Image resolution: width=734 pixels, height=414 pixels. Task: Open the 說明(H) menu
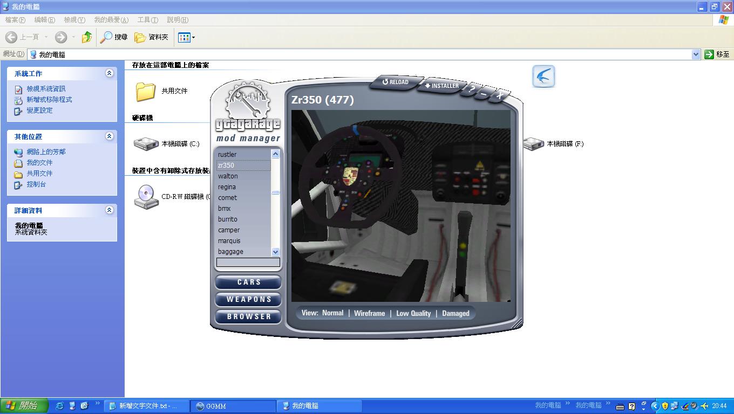point(177,20)
